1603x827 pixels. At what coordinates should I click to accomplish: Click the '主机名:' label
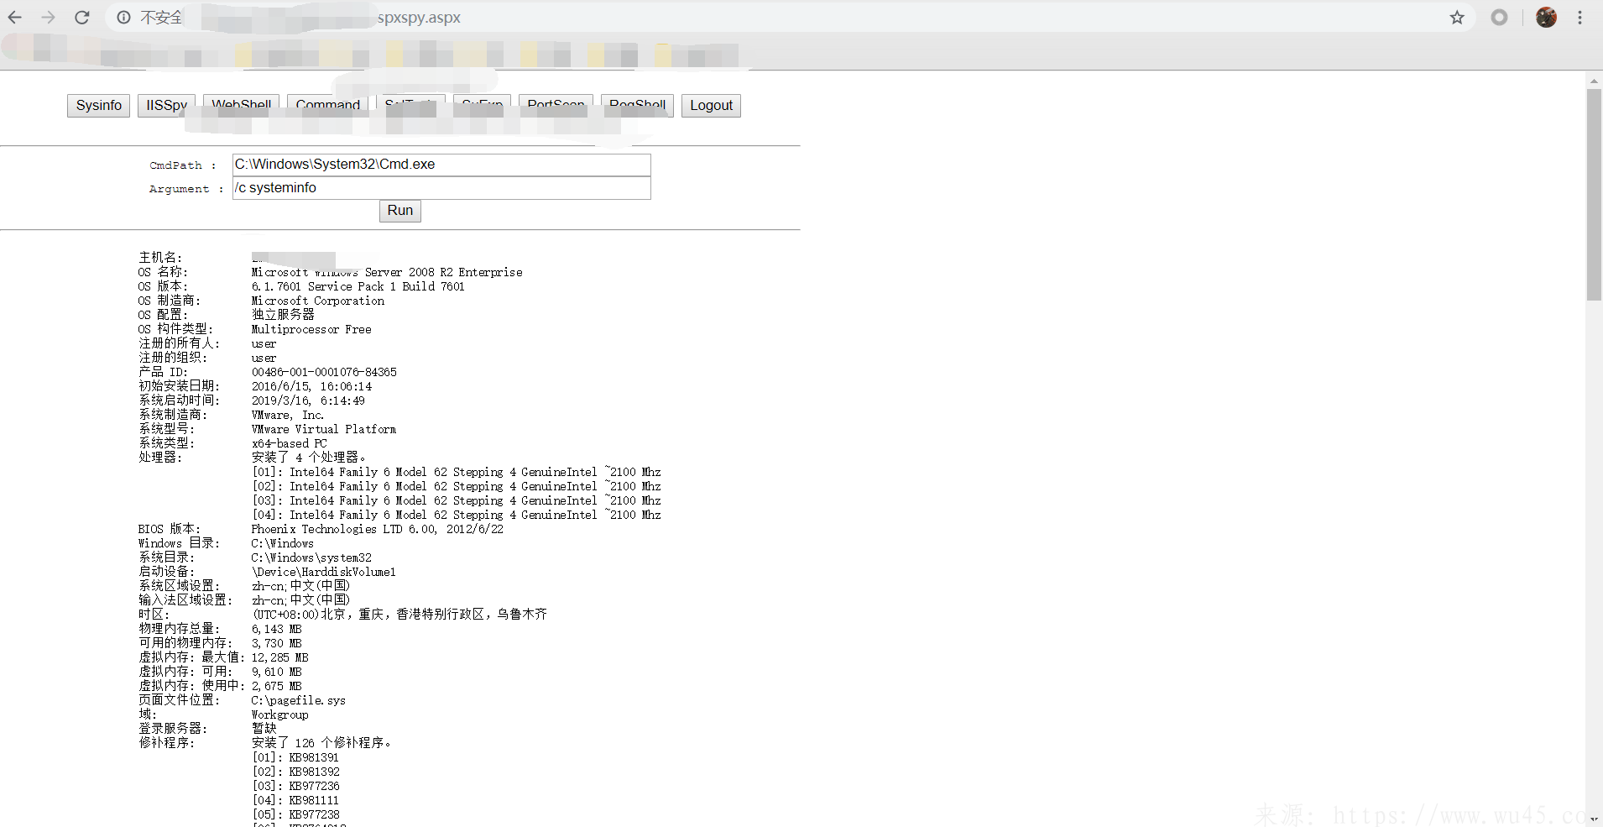[160, 258]
